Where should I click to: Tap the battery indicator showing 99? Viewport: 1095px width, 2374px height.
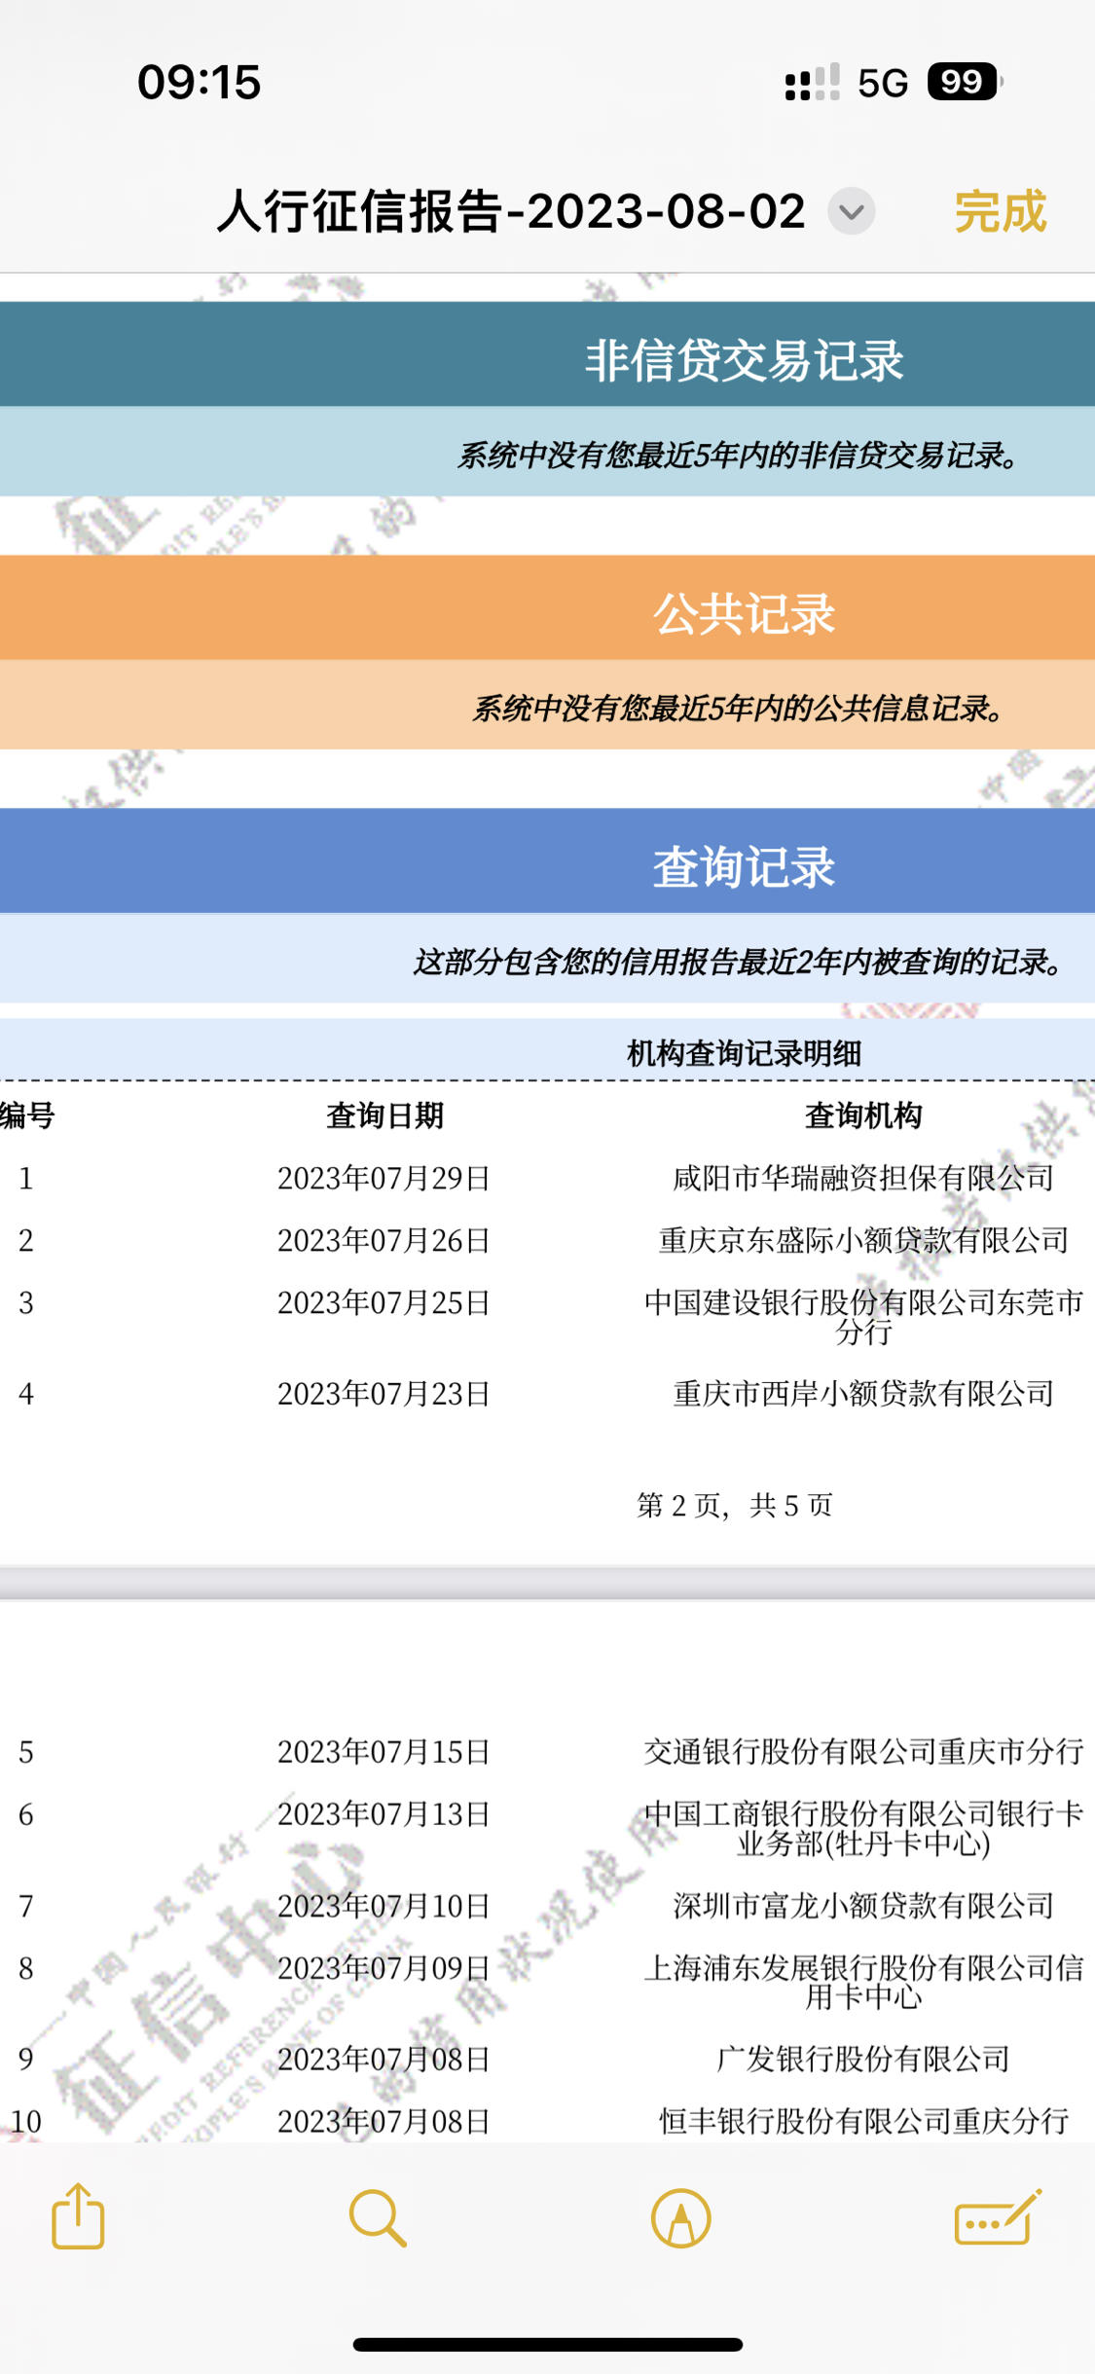click(x=965, y=82)
